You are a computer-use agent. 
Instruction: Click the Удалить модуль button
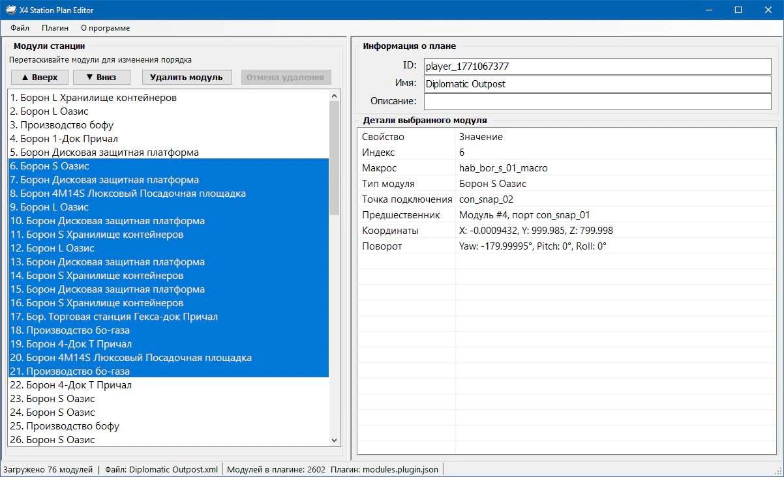click(187, 77)
